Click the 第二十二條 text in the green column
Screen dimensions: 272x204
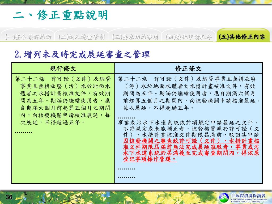coord(30,79)
